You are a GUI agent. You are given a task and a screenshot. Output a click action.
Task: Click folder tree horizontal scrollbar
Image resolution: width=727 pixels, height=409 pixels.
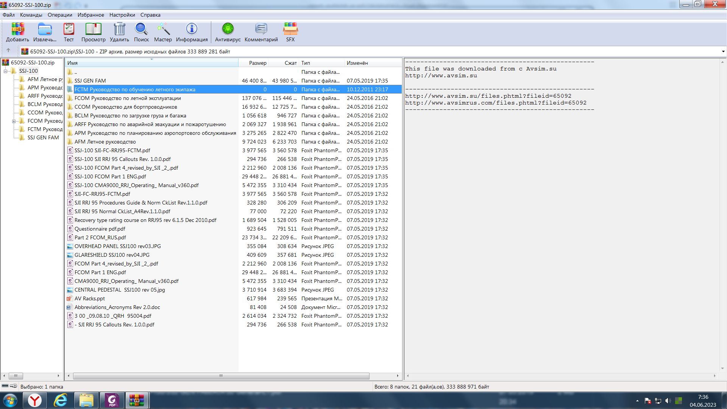(16, 376)
